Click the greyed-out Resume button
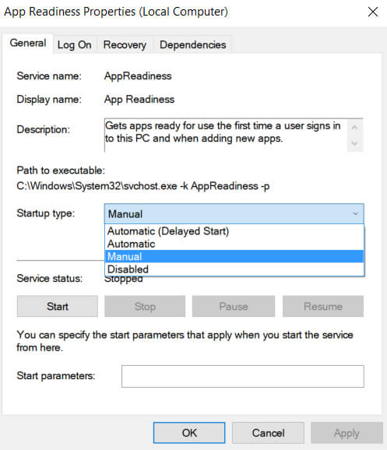Viewport: 387px width, 450px height. [x=323, y=306]
